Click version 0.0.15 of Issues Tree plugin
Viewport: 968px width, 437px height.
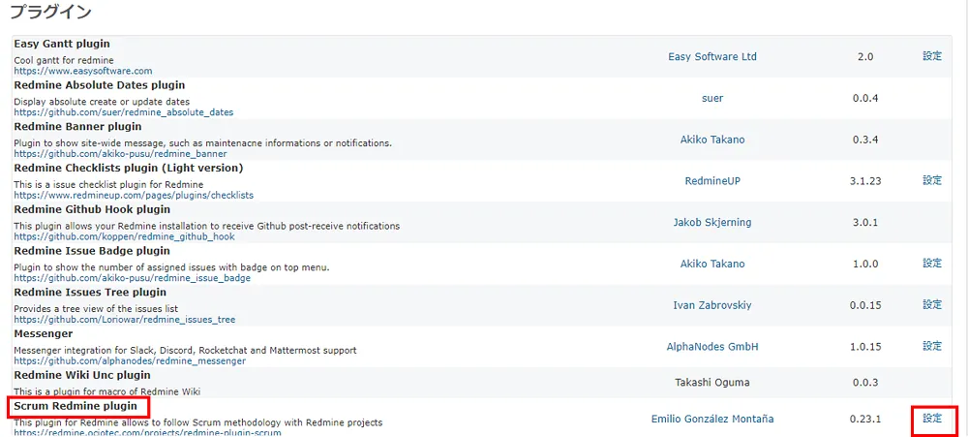click(x=865, y=305)
